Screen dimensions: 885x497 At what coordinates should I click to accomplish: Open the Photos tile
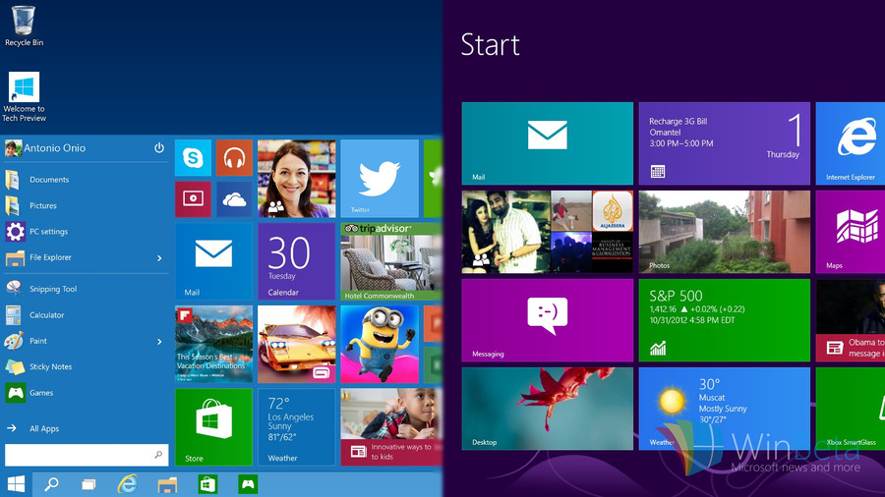724,232
